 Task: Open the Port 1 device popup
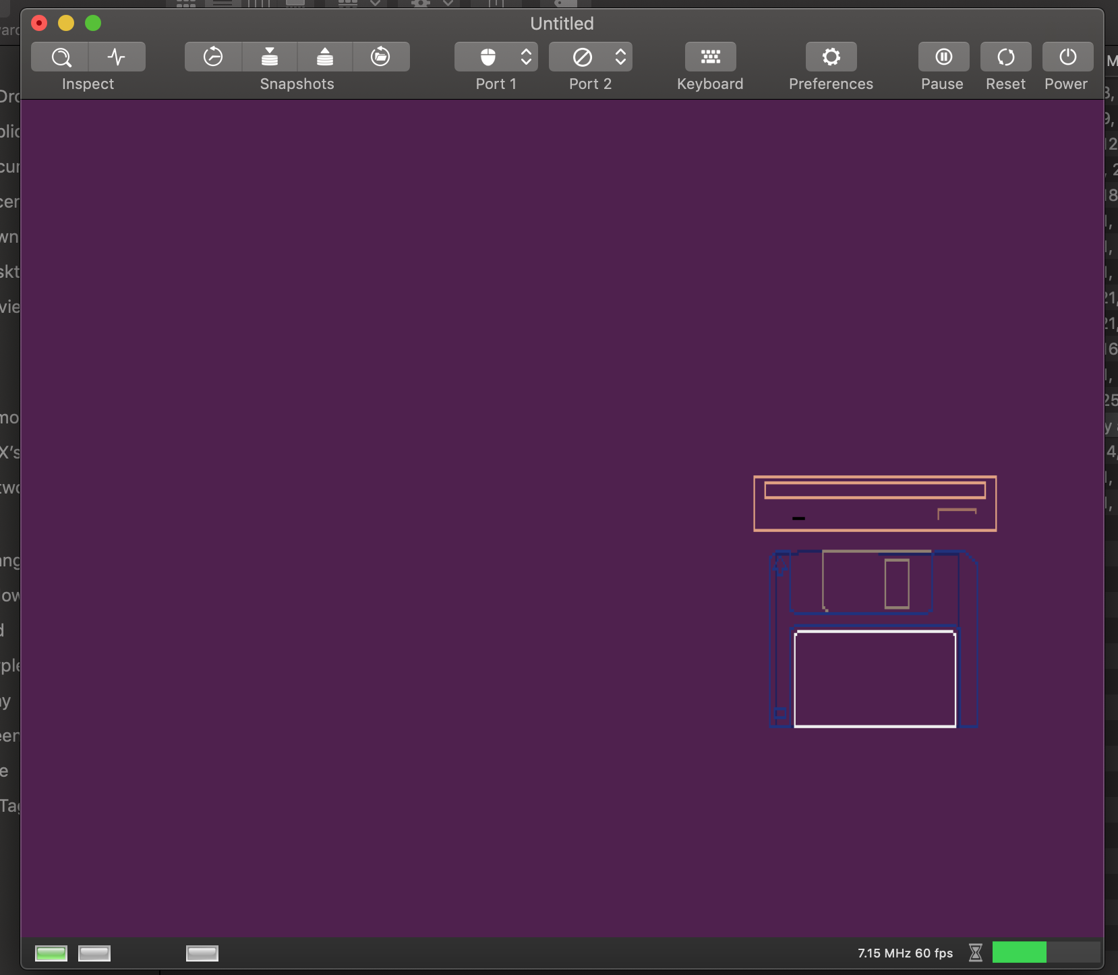tap(496, 57)
